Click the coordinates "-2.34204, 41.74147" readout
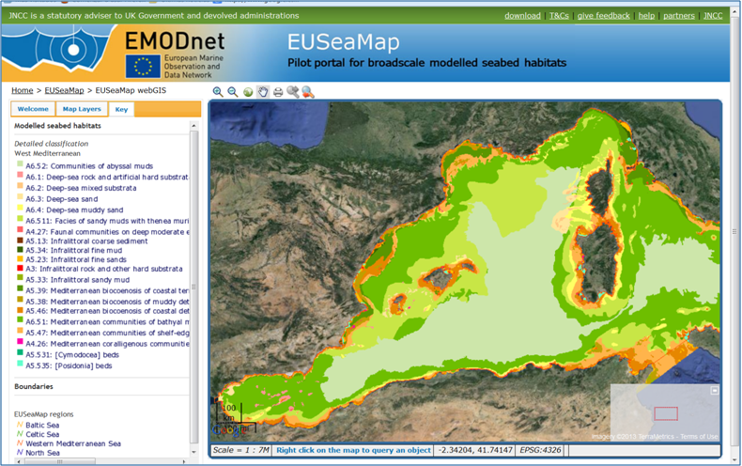Viewport: 742px width, 466px height. pyautogui.click(x=475, y=450)
